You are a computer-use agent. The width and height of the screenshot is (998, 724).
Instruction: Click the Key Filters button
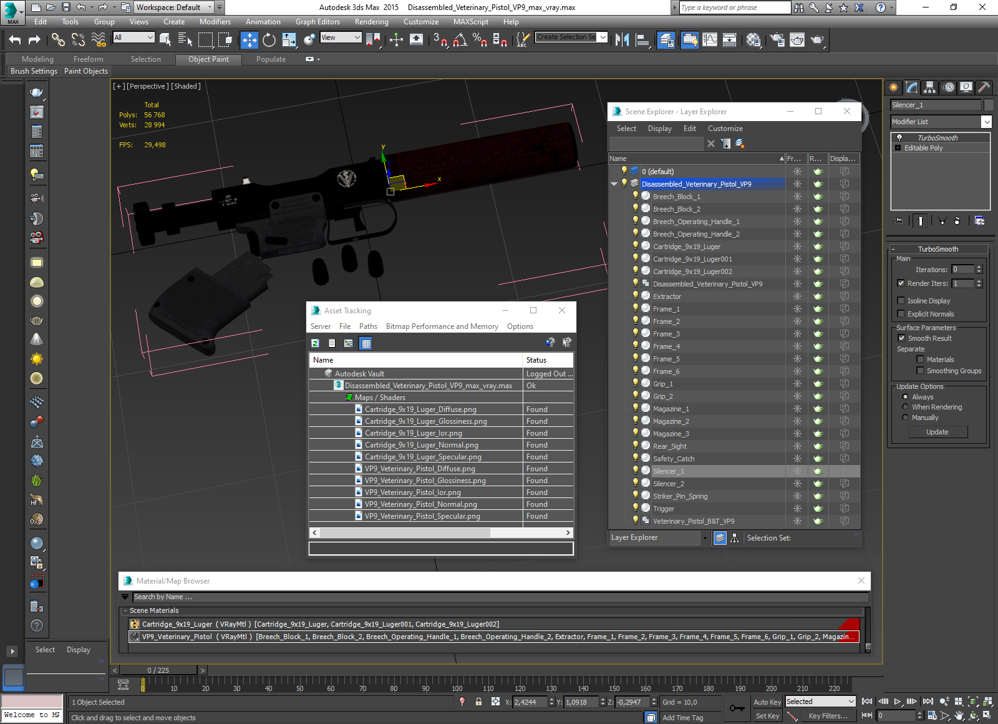[x=828, y=716]
